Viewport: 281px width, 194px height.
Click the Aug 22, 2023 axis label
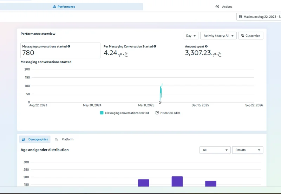pos(38,105)
